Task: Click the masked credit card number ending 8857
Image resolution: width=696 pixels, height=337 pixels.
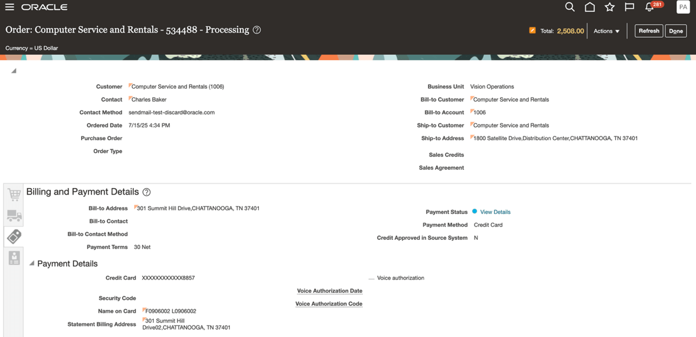Action: (168, 278)
